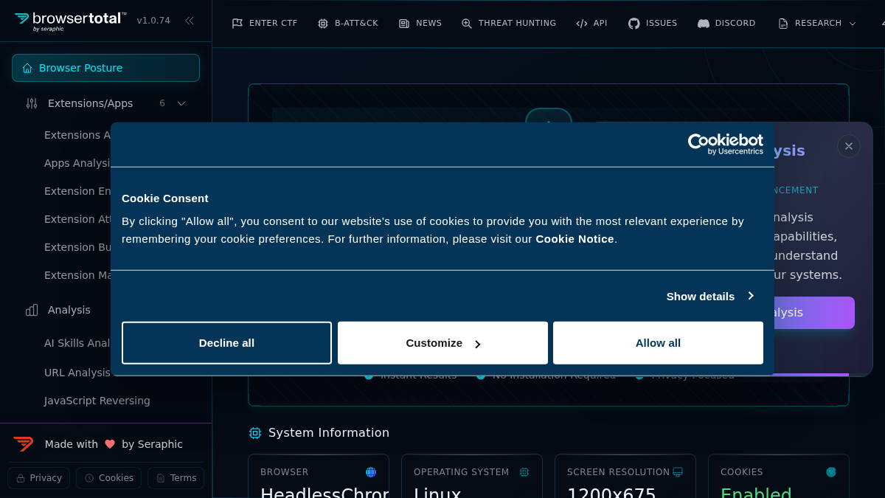Click the Browser card globe icon

pos(371,472)
